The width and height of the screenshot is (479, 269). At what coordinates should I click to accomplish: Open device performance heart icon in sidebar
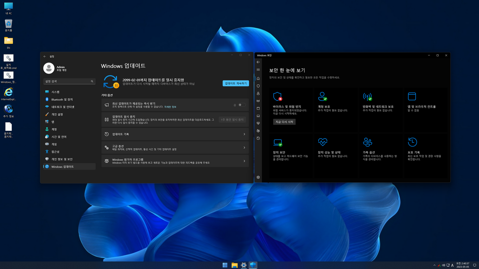(258, 123)
